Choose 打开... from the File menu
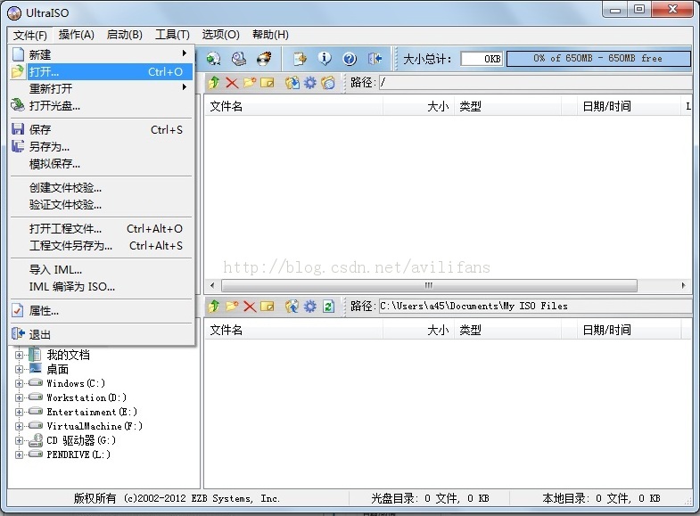Screen dimensions: 700x516 102,72
